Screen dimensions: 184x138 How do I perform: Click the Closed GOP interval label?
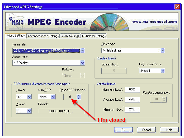tap(72, 90)
